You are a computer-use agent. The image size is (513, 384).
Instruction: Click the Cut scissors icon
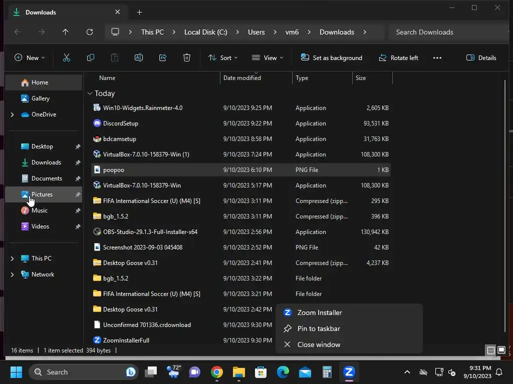coord(67,58)
